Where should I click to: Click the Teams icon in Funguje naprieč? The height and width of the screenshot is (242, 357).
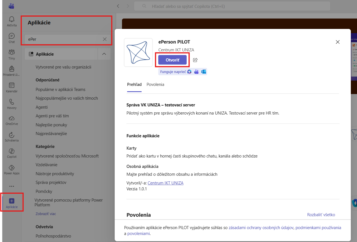196,72
